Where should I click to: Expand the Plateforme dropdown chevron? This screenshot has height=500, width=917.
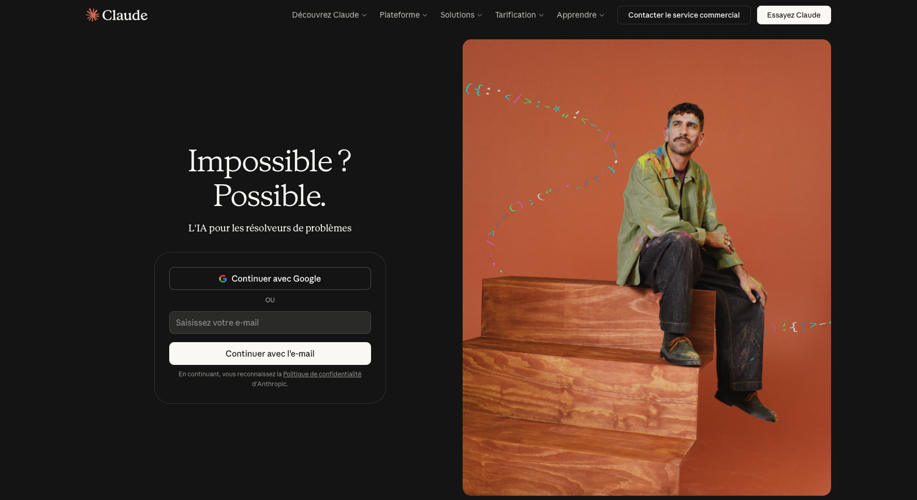tap(425, 15)
